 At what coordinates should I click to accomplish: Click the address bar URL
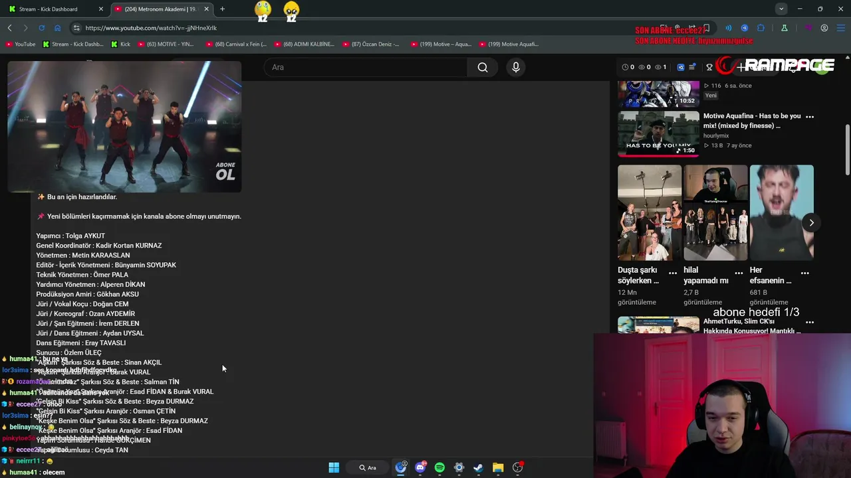(x=152, y=28)
